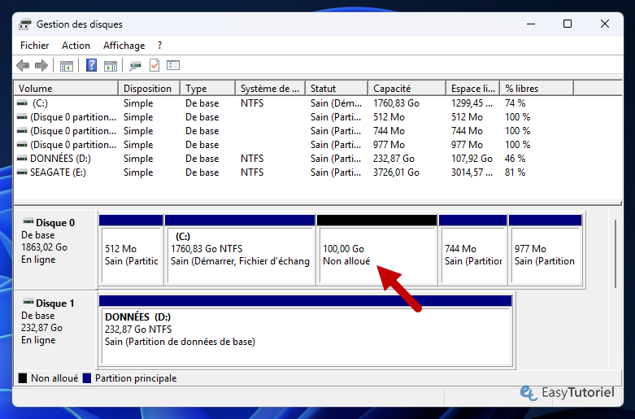Image resolution: width=635 pixels, height=419 pixels.
Task: Click the Back arrow toolbar icon
Action: 23,65
